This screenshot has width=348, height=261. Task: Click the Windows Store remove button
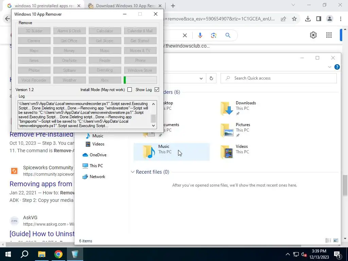coord(140,70)
